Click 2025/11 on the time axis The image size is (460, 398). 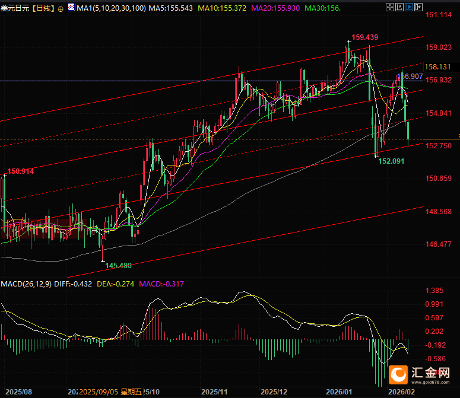[215, 392]
